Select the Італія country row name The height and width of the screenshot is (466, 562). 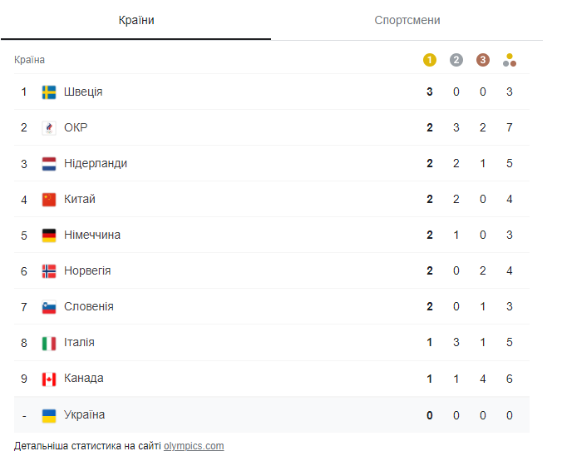click(79, 342)
